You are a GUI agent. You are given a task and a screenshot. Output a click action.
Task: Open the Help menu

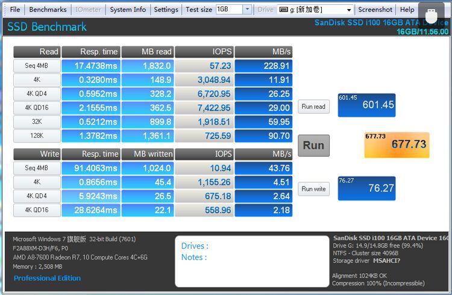(407, 10)
